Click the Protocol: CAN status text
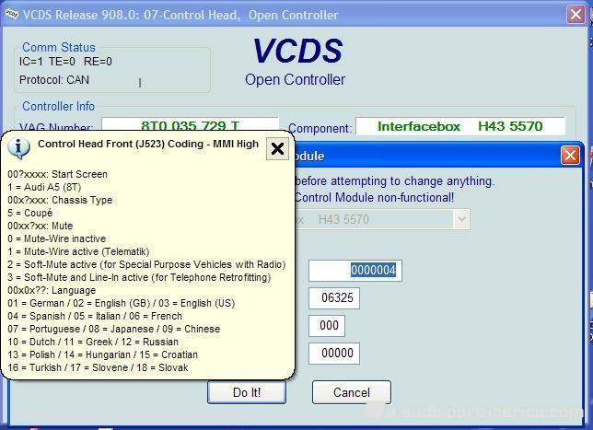 [54, 80]
